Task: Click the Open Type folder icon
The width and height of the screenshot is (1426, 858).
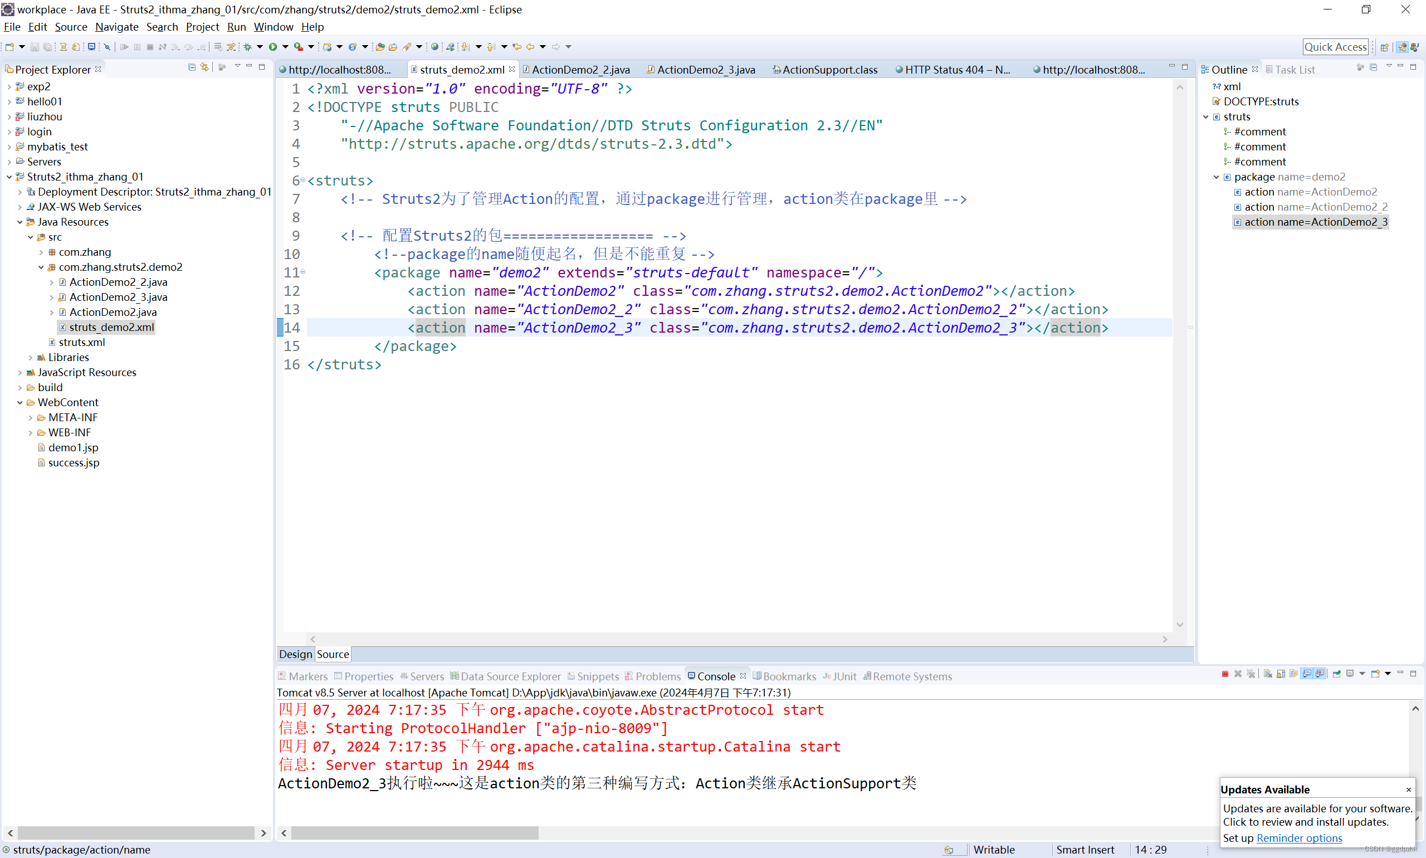Action: point(380,47)
